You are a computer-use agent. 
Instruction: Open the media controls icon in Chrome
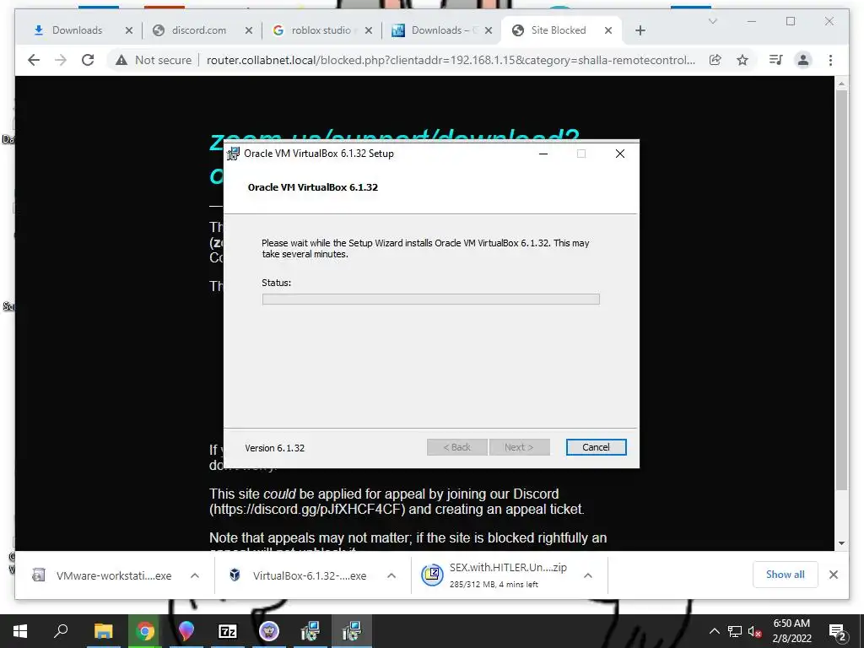click(x=776, y=60)
